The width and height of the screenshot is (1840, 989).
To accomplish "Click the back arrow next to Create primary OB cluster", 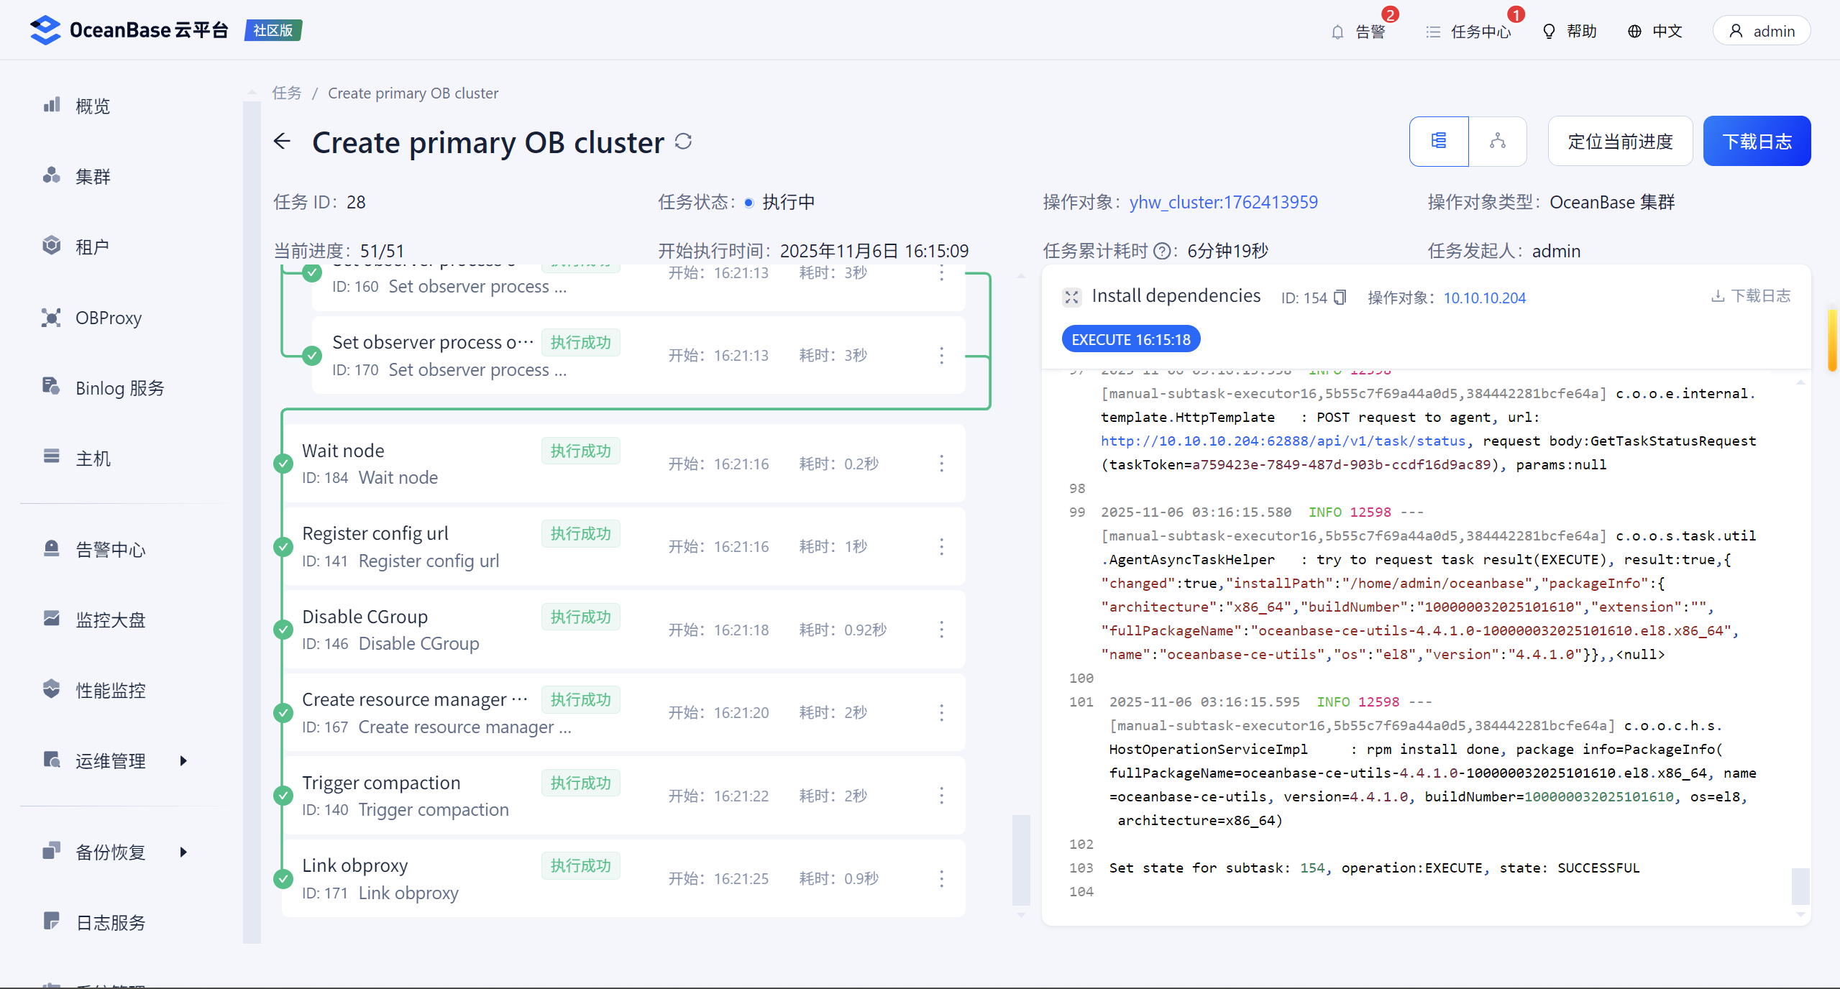I will pyautogui.click(x=283, y=142).
